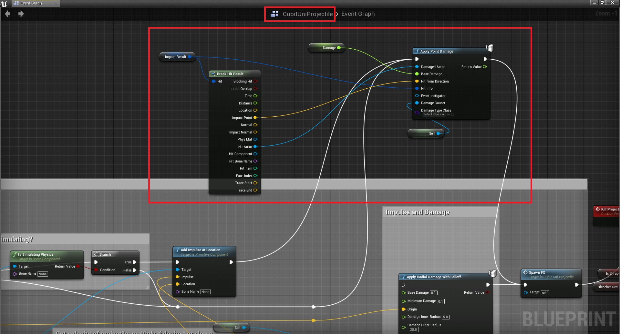Click the f icon on Apply Point Damage node

(x=417, y=51)
